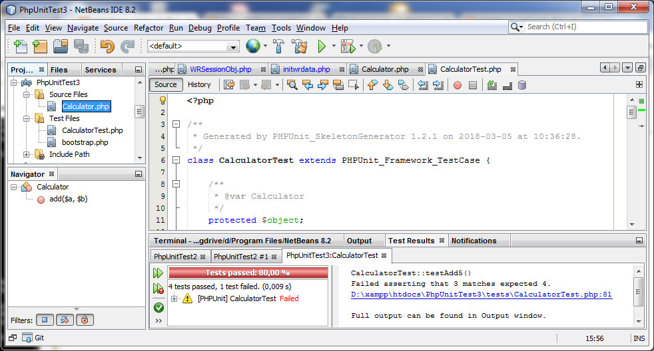Image resolution: width=654 pixels, height=351 pixels.
Task: Switch to the Services tab
Action: tap(101, 70)
